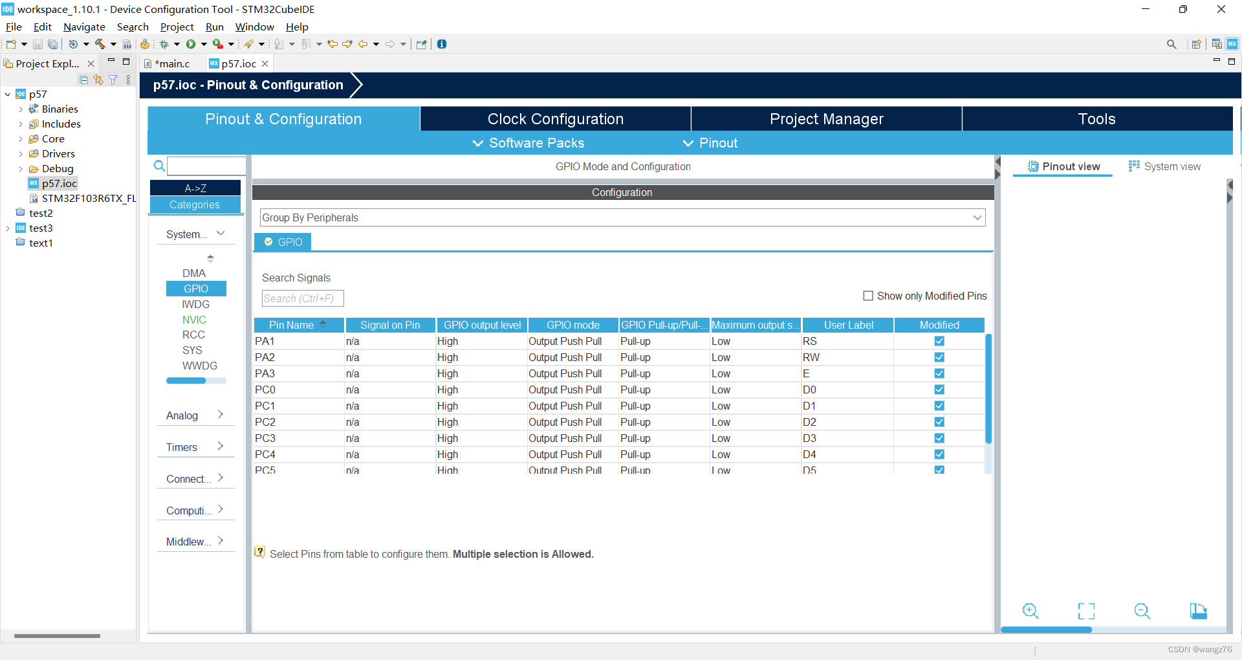
Task: Click the pinout export icon
Action: (x=1198, y=611)
